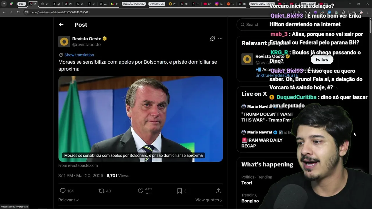The width and height of the screenshot is (372, 209).
Task: Open site information icon in address bar
Action: pyautogui.click(x=26, y=12)
